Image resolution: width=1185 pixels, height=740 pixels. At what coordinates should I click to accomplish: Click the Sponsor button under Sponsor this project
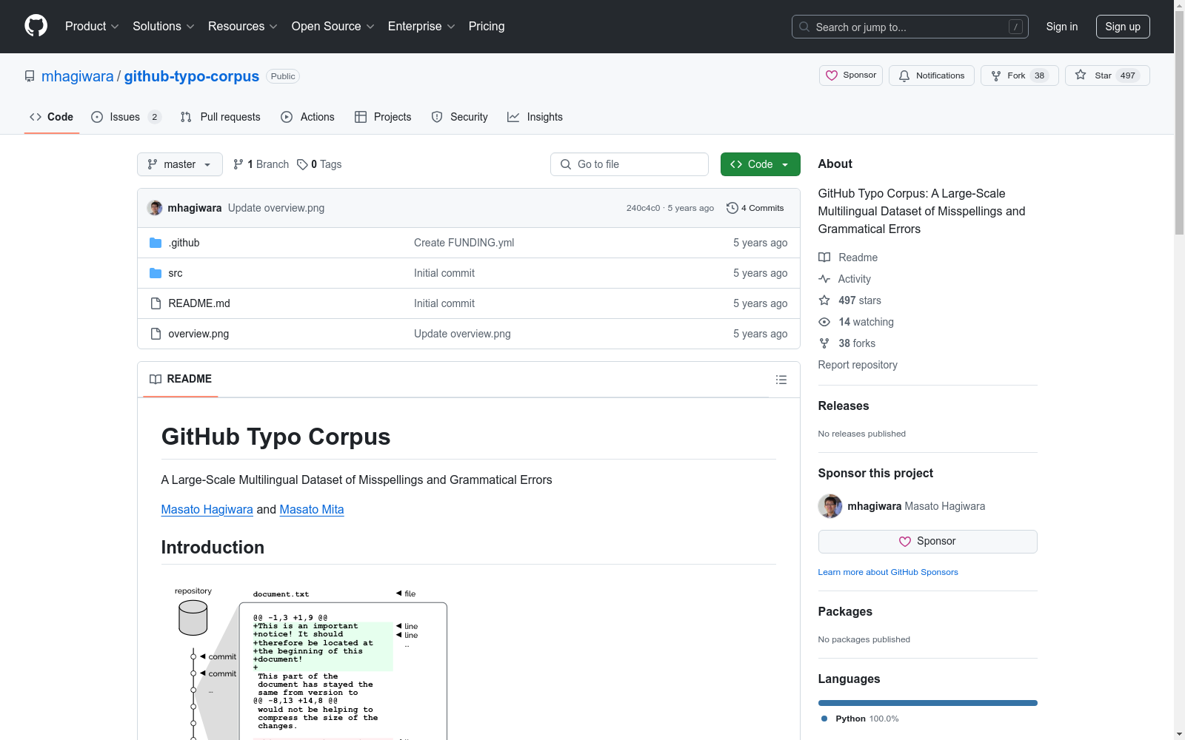tap(927, 542)
